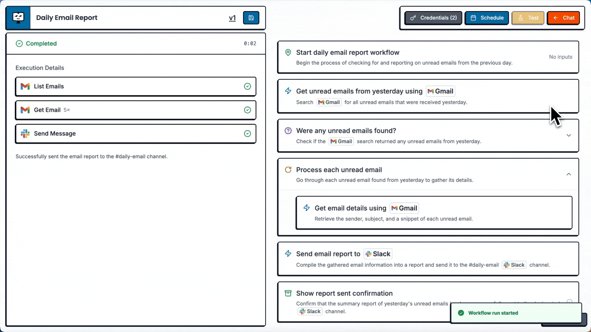Click green check on List Emails row
The image size is (591, 332).
(247, 86)
